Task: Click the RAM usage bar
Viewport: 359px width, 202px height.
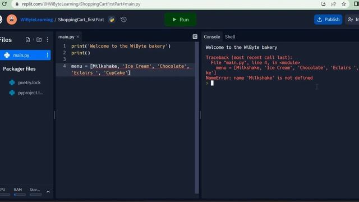Action: (x=20, y=195)
